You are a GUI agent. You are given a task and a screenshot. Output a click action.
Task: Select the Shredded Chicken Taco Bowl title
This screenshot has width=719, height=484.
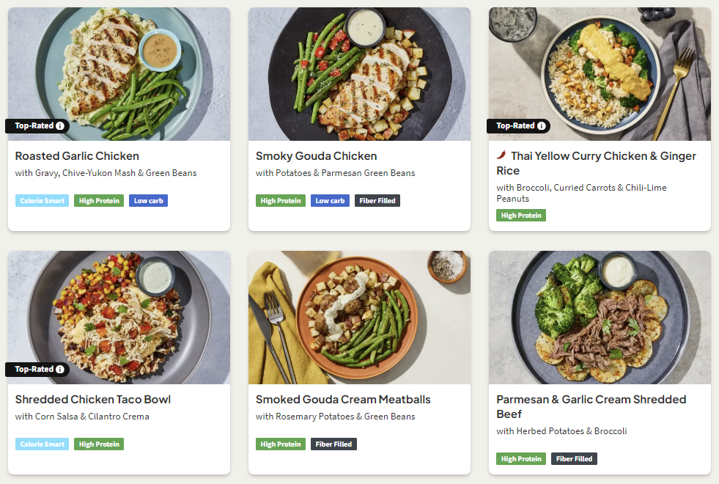point(93,400)
